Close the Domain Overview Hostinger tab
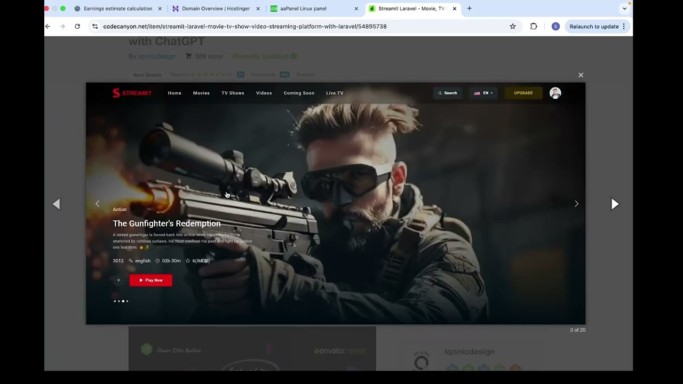Viewport: 683px width, 384px height. point(258,9)
